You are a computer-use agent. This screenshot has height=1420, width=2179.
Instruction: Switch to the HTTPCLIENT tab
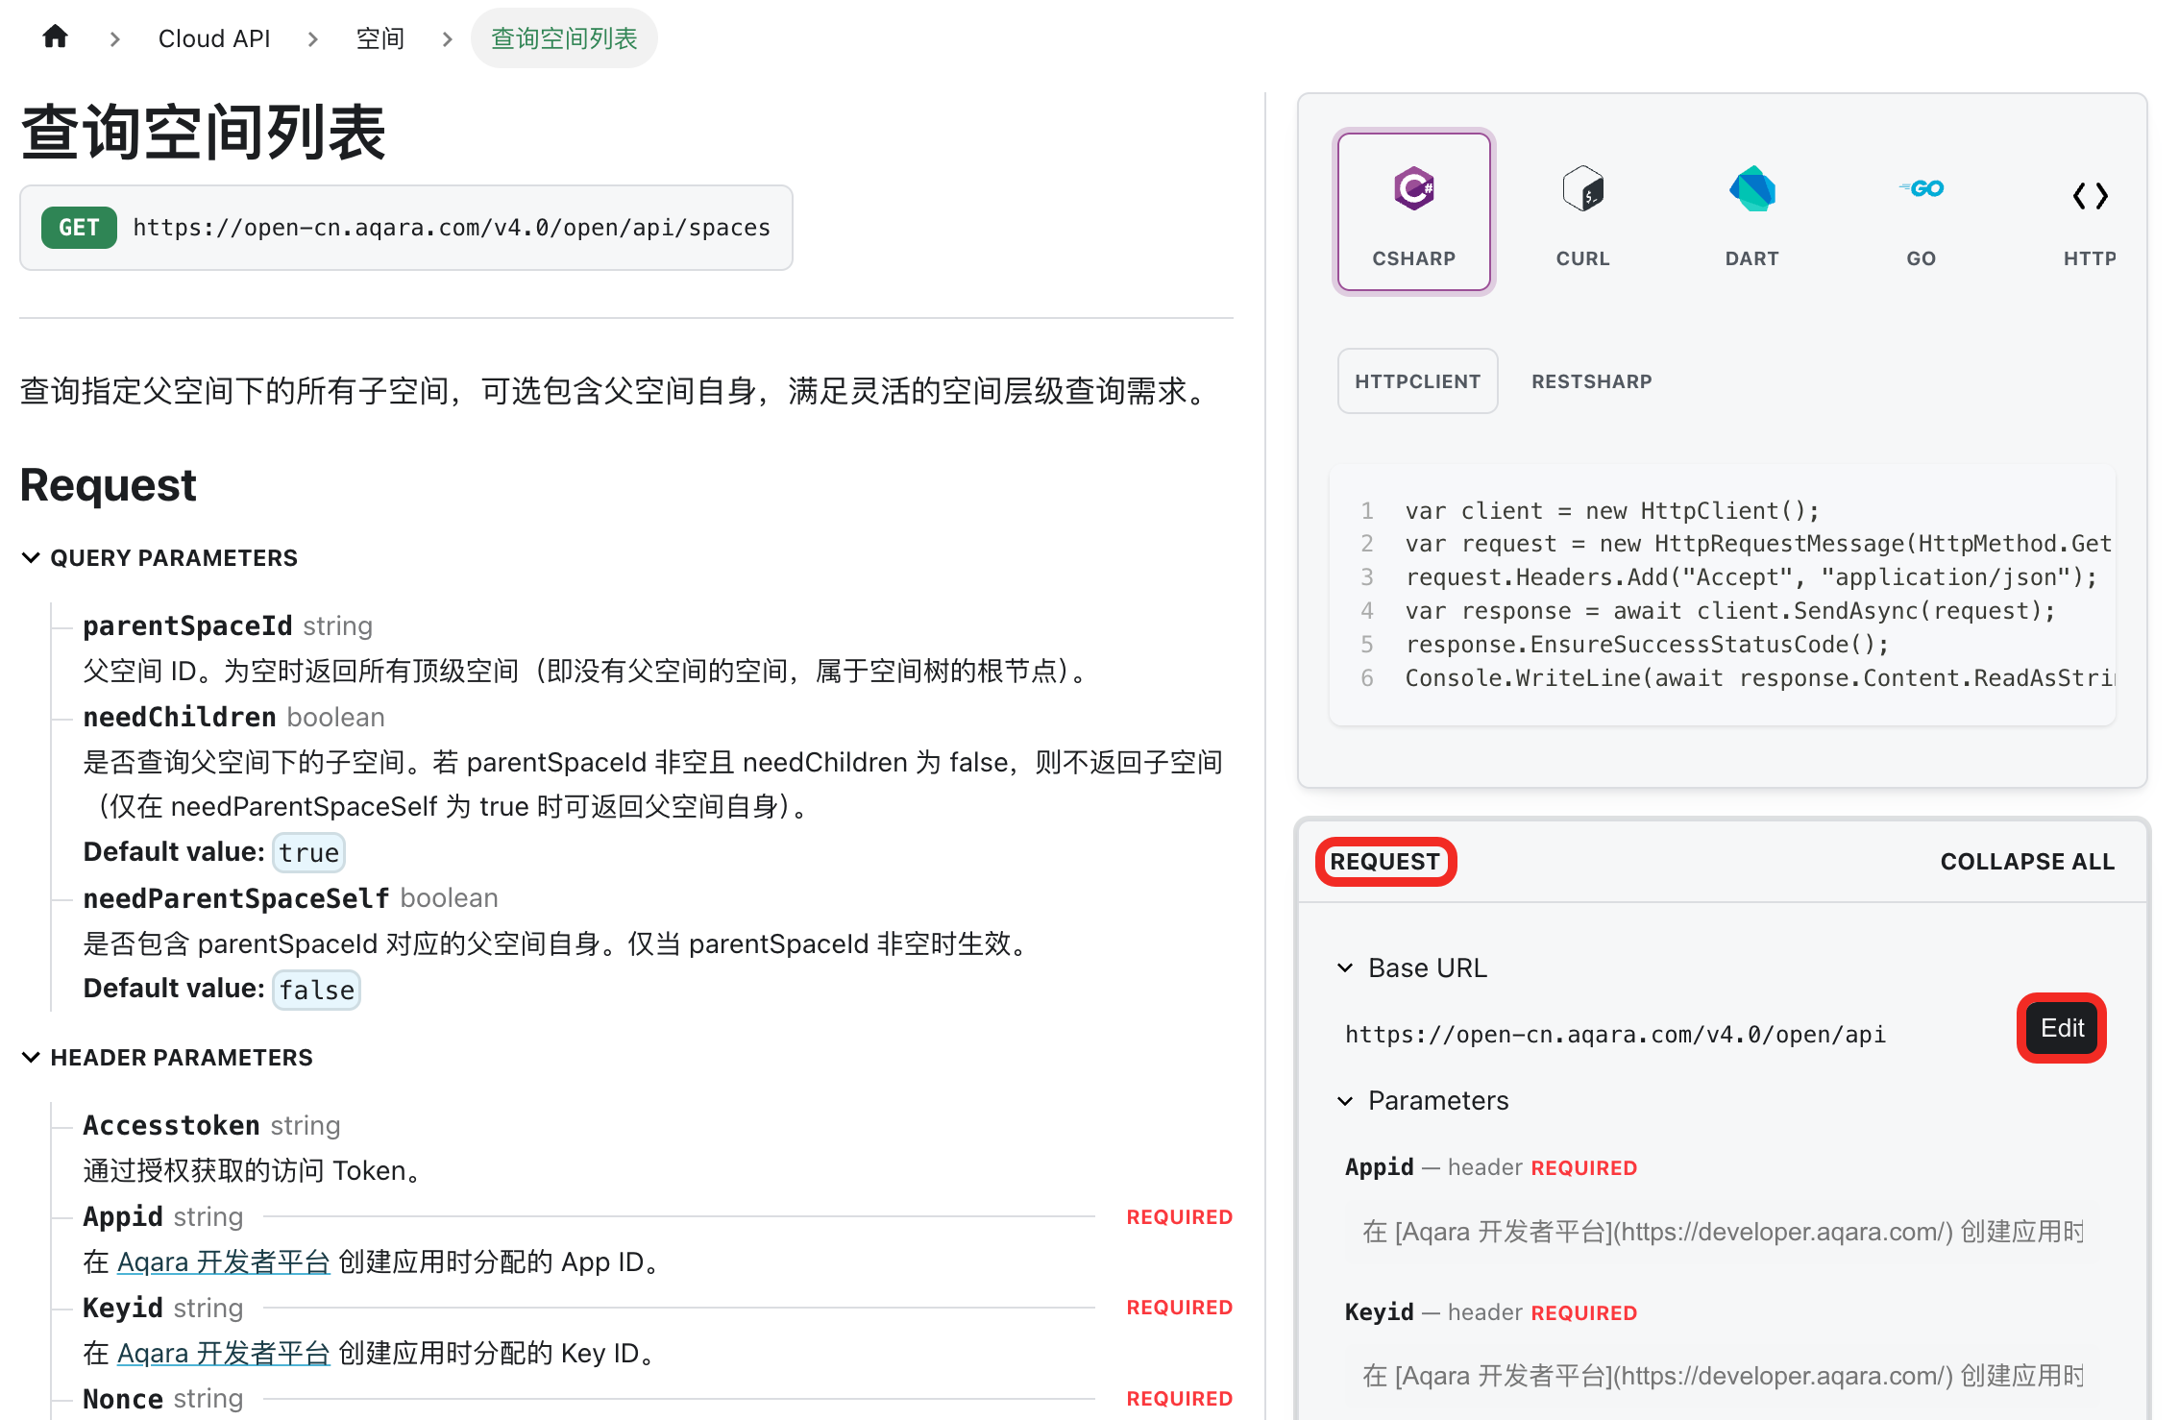tap(1418, 381)
